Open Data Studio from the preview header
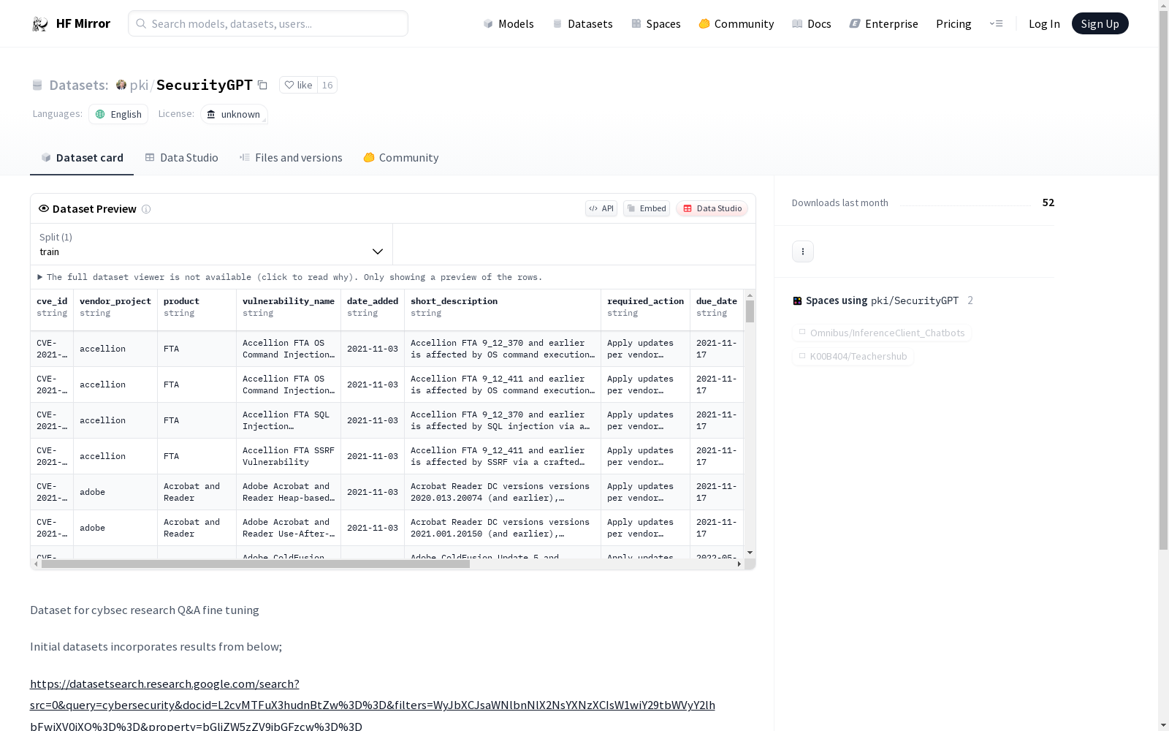 [712, 208]
